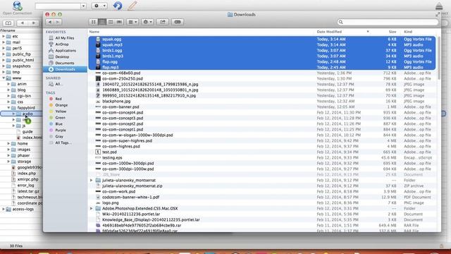The width and height of the screenshot is (451, 254).
Task: Click phaser folder icon in Cyberduck
Action: click(13, 155)
